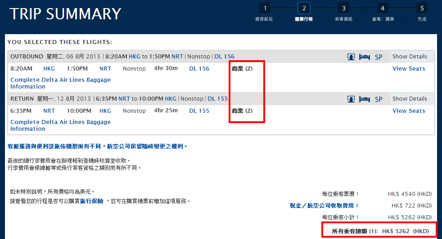Screen dimensions: 442x239
Task: Click the outbound personal video screen icon
Action: [351, 57]
